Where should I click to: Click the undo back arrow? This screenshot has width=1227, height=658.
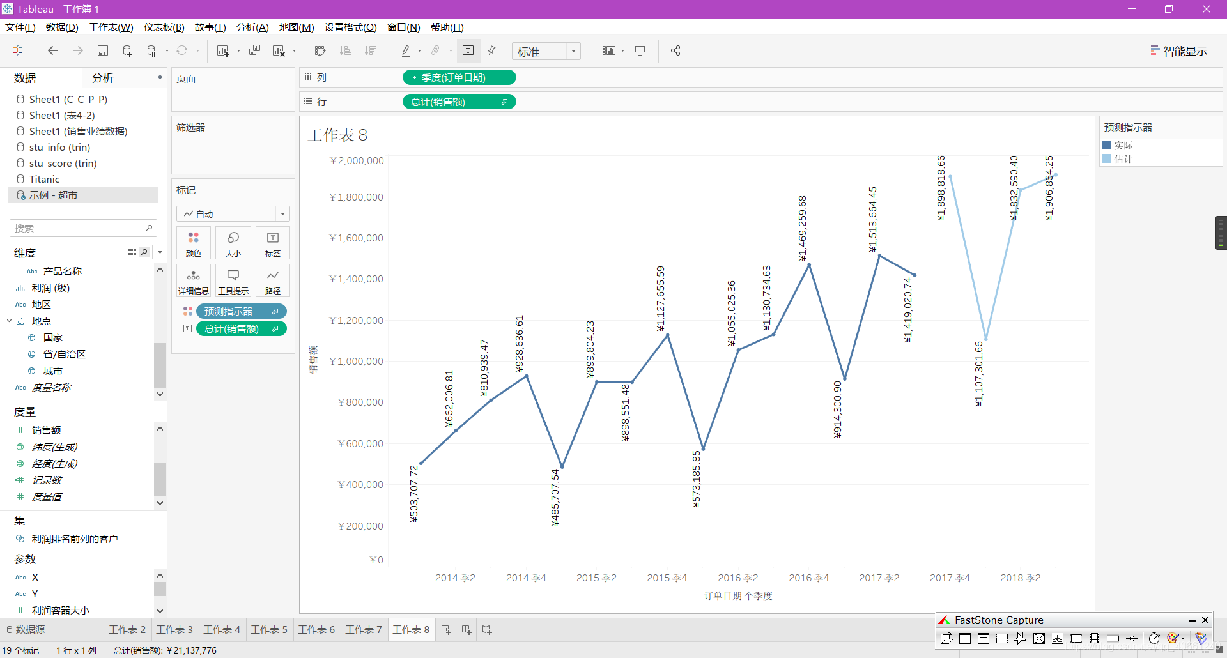53,50
